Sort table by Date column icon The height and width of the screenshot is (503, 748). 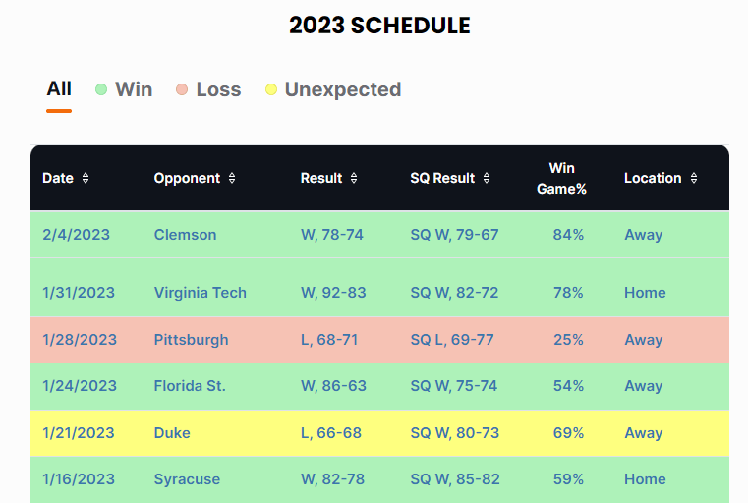86,179
